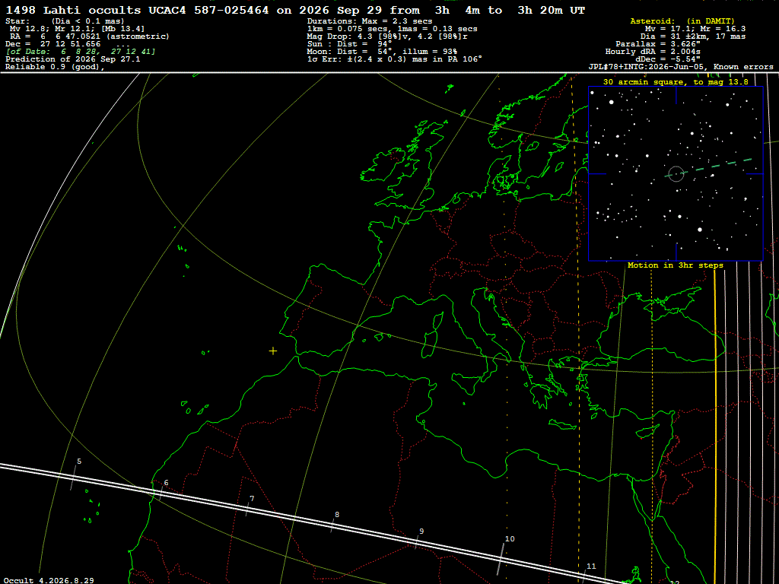Click time marker 11 on occultation path

coord(591,566)
